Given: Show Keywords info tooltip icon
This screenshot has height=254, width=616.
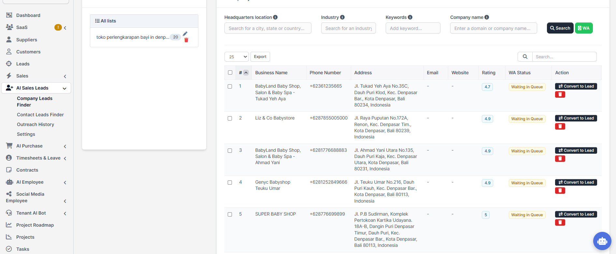Looking at the screenshot, I should point(410,17).
